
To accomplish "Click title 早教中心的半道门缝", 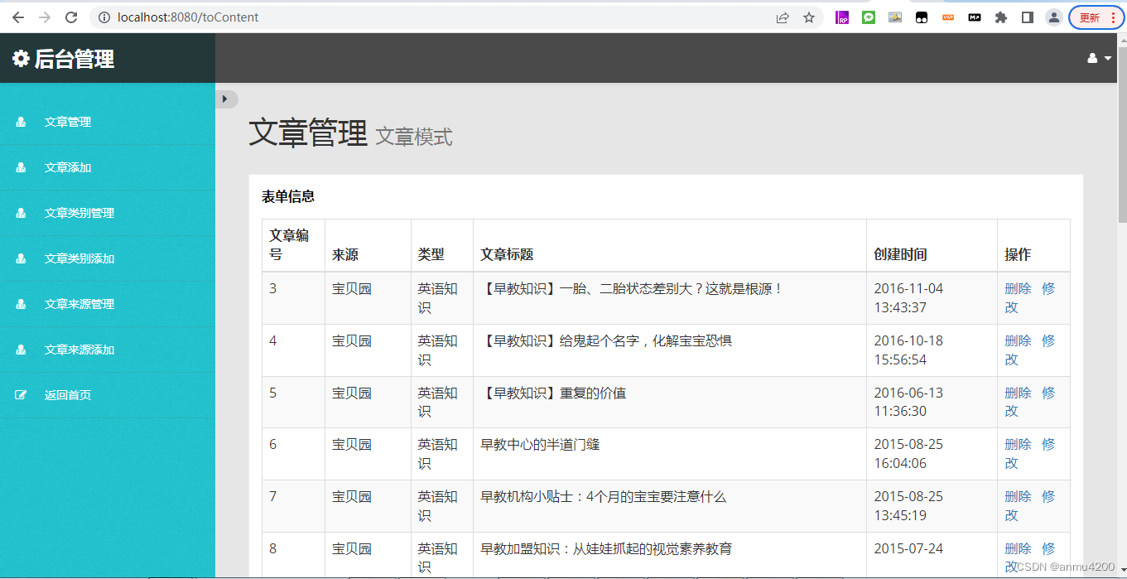I will pyautogui.click(x=540, y=444).
